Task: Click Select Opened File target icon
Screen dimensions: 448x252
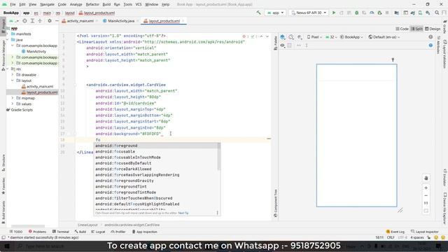Action: 25,21
